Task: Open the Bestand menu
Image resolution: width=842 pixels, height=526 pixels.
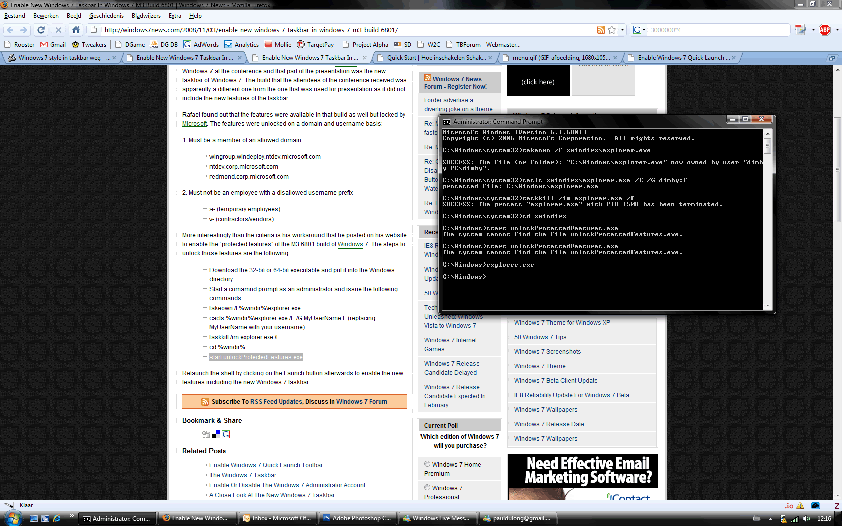Action: click(x=14, y=16)
